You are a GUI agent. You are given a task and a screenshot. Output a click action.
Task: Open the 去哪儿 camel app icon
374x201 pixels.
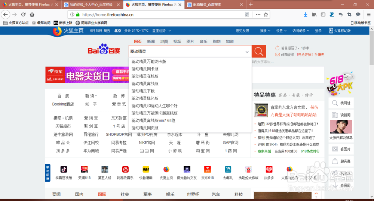pyautogui.click(x=228, y=169)
